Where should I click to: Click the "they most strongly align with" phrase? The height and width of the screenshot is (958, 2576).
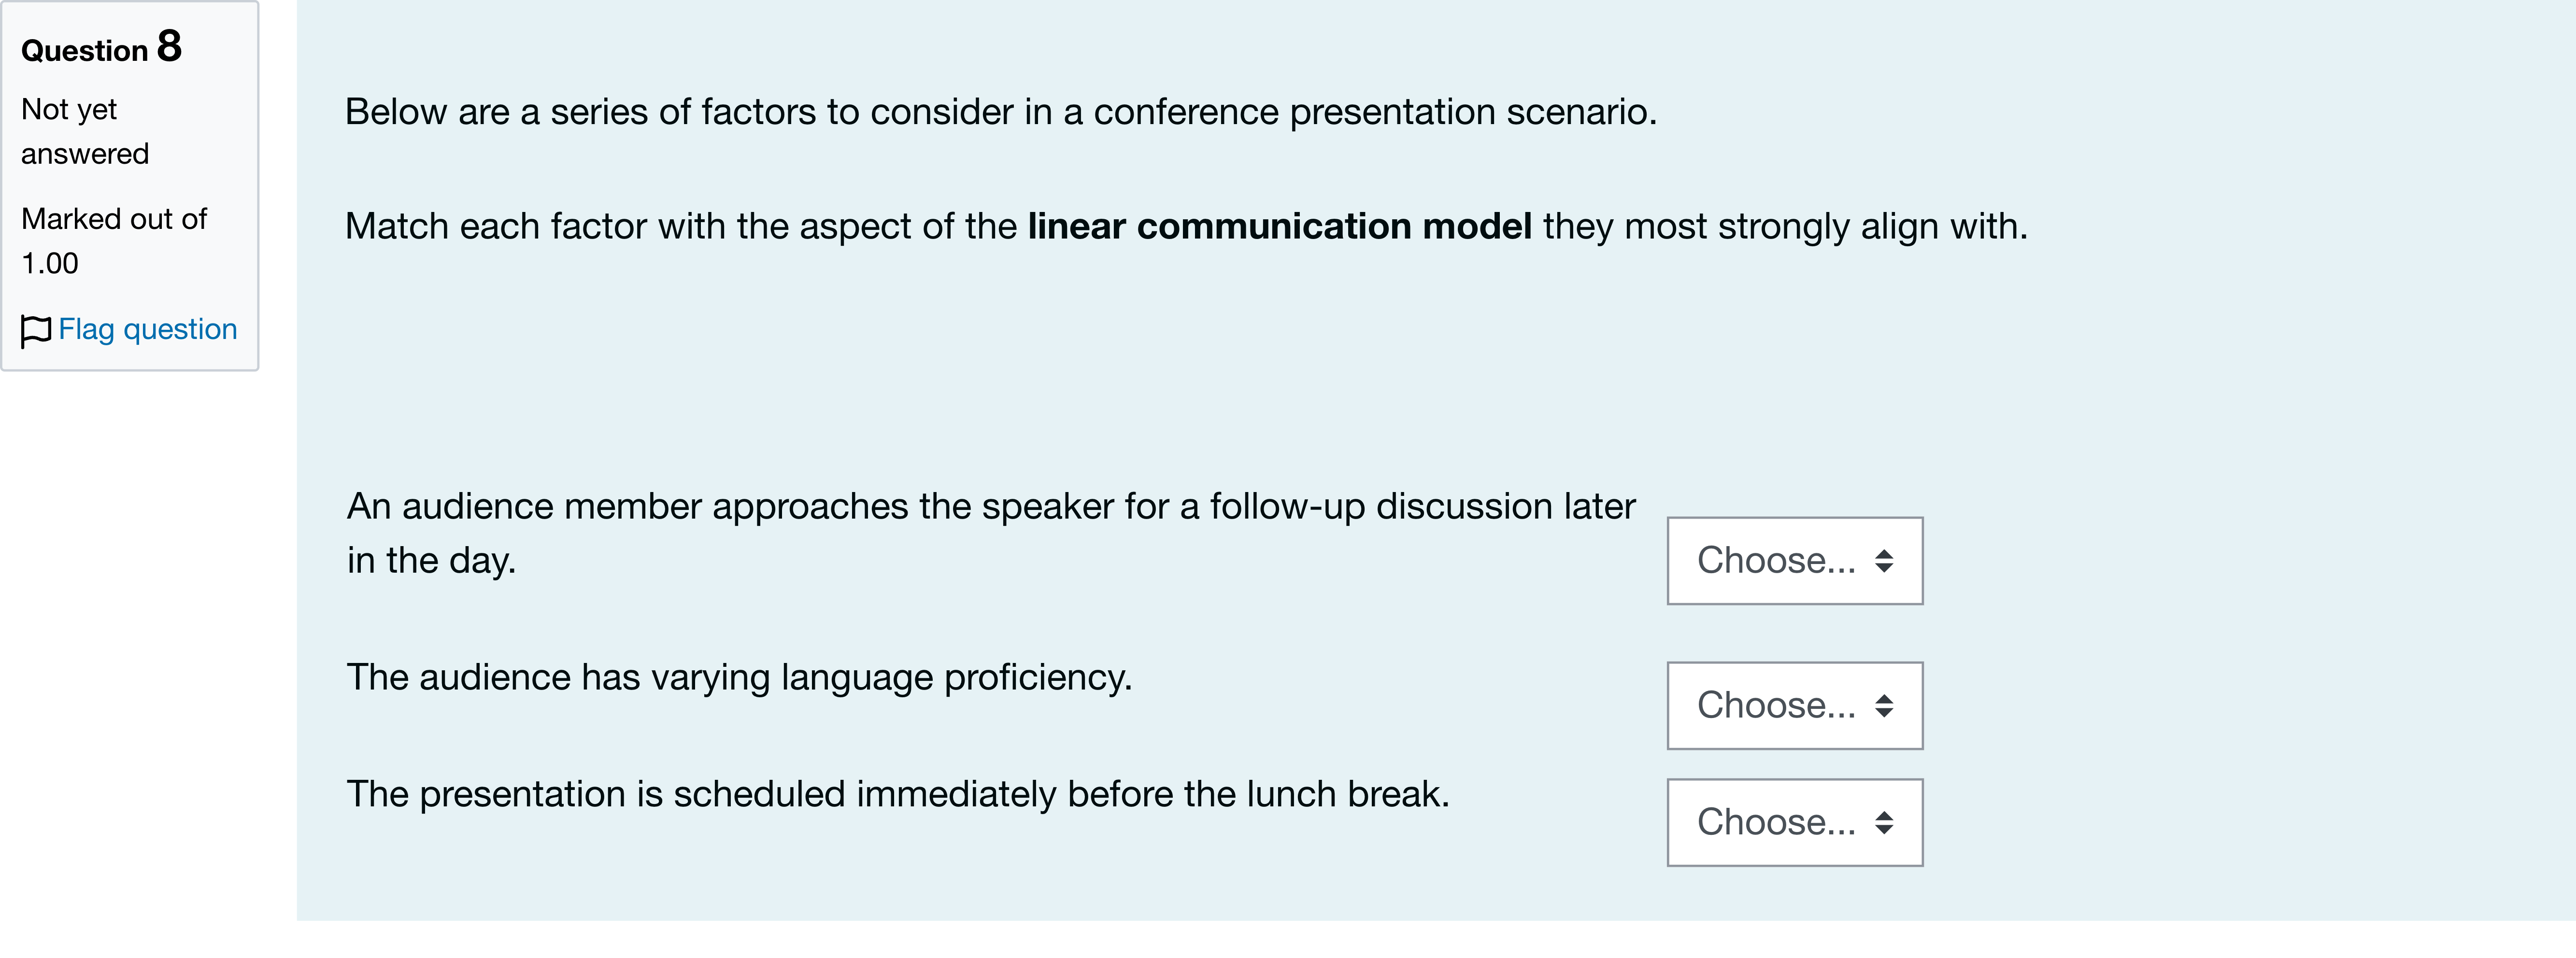pos(1785,226)
